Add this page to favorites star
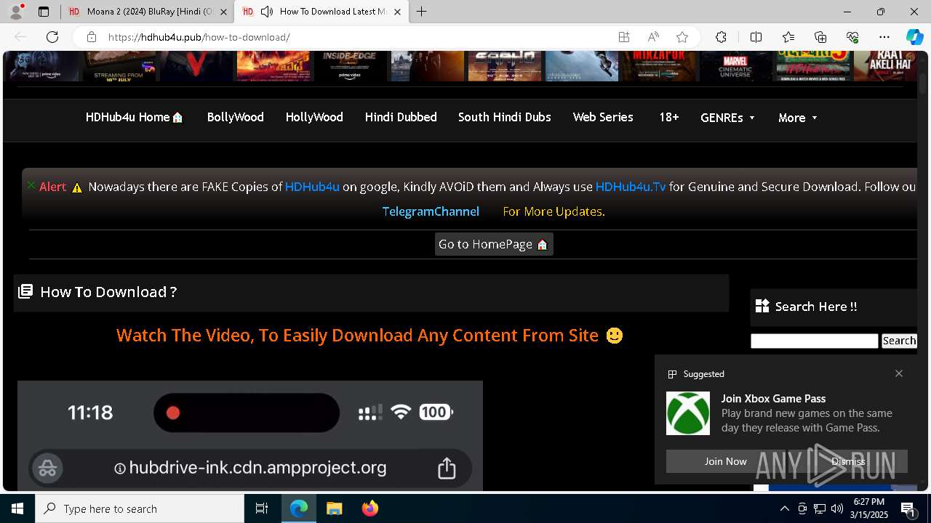The height and width of the screenshot is (523, 931). click(682, 37)
